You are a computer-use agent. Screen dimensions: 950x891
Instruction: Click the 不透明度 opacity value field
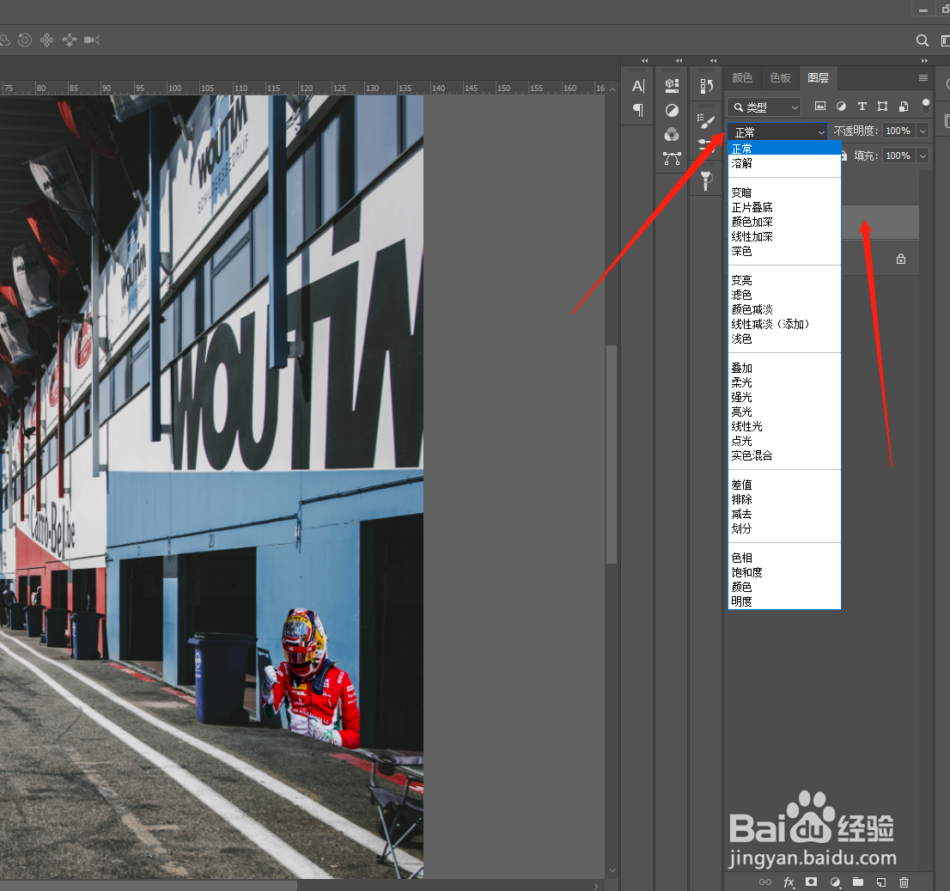pos(899,131)
